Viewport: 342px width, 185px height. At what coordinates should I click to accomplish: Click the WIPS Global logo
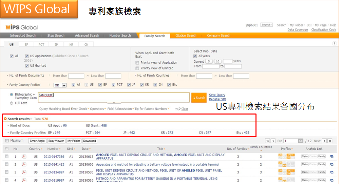(x=22, y=27)
